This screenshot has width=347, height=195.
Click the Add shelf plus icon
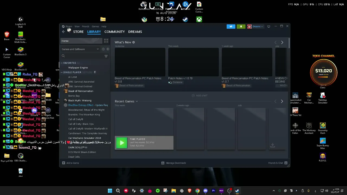[193, 96]
